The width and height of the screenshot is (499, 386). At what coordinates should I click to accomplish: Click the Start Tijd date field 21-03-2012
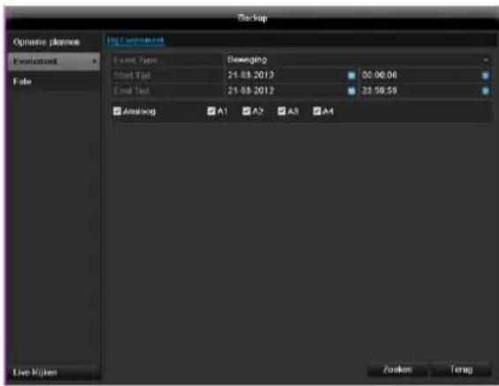291,75
